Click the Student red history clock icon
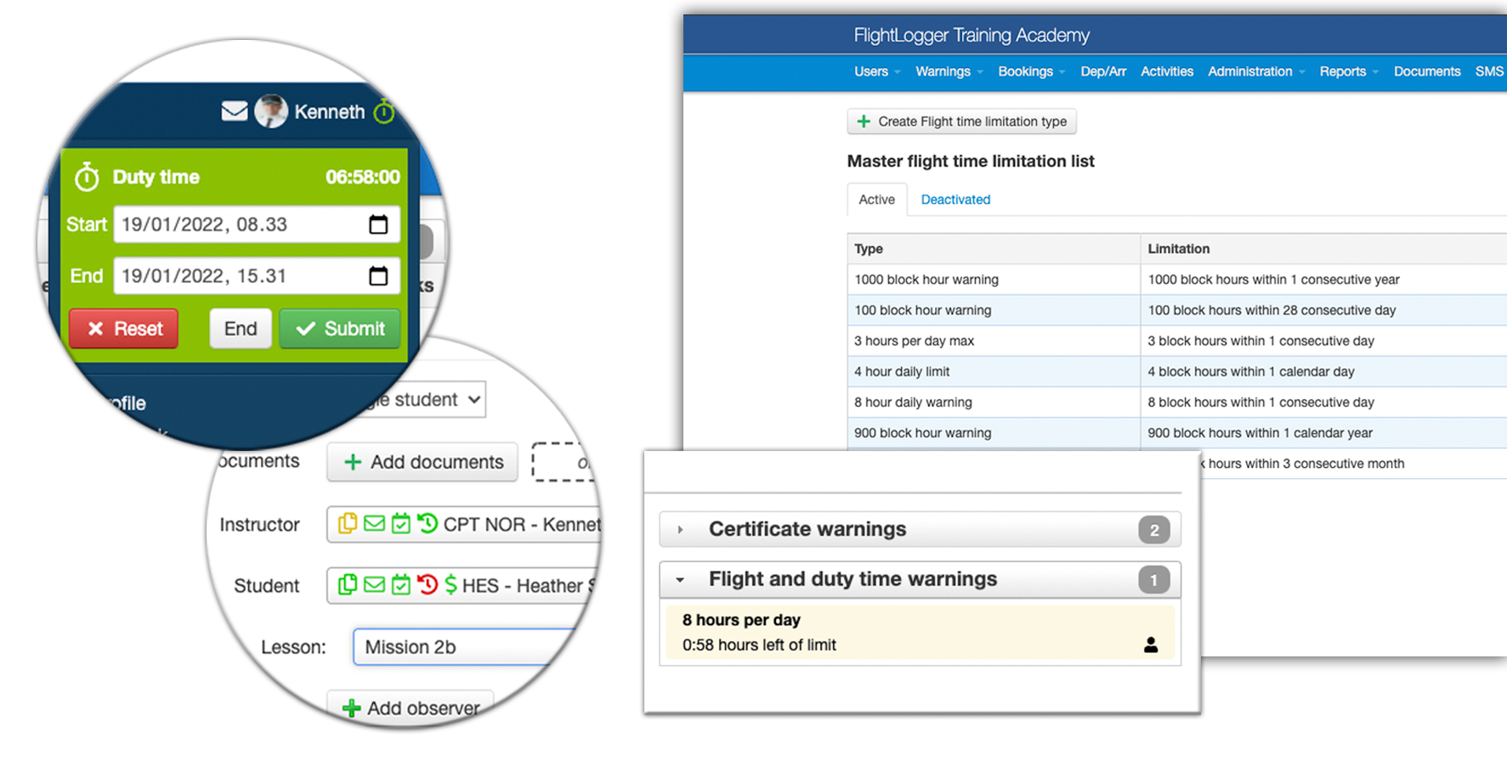 pos(428,584)
